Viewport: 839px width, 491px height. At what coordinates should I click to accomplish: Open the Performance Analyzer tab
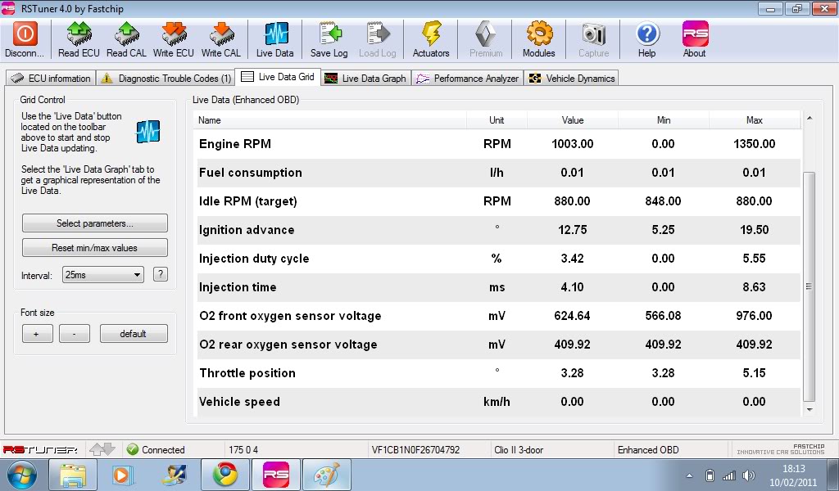click(467, 79)
